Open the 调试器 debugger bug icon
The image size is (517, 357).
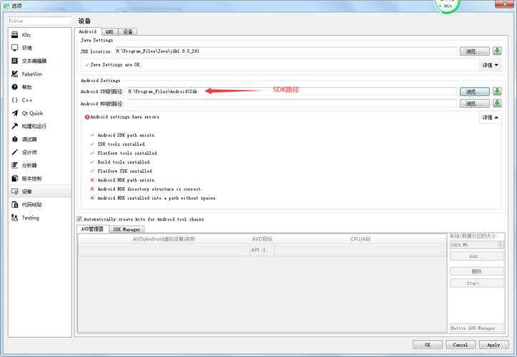[x=15, y=139]
